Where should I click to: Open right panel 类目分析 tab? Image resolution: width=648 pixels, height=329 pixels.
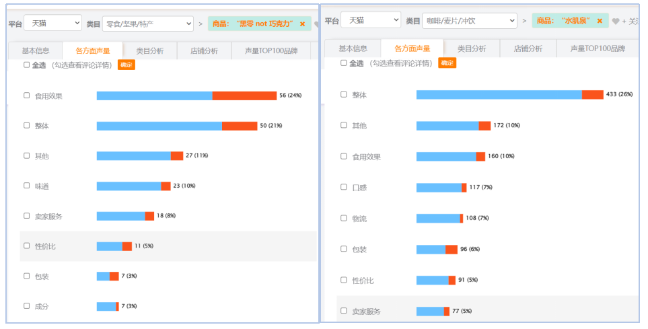(x=472, y=48)
